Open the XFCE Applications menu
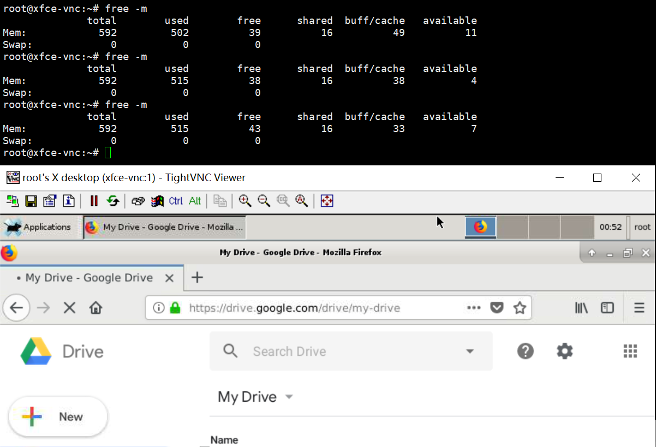Viewport: 656px width, 447px height. (38, 227)
